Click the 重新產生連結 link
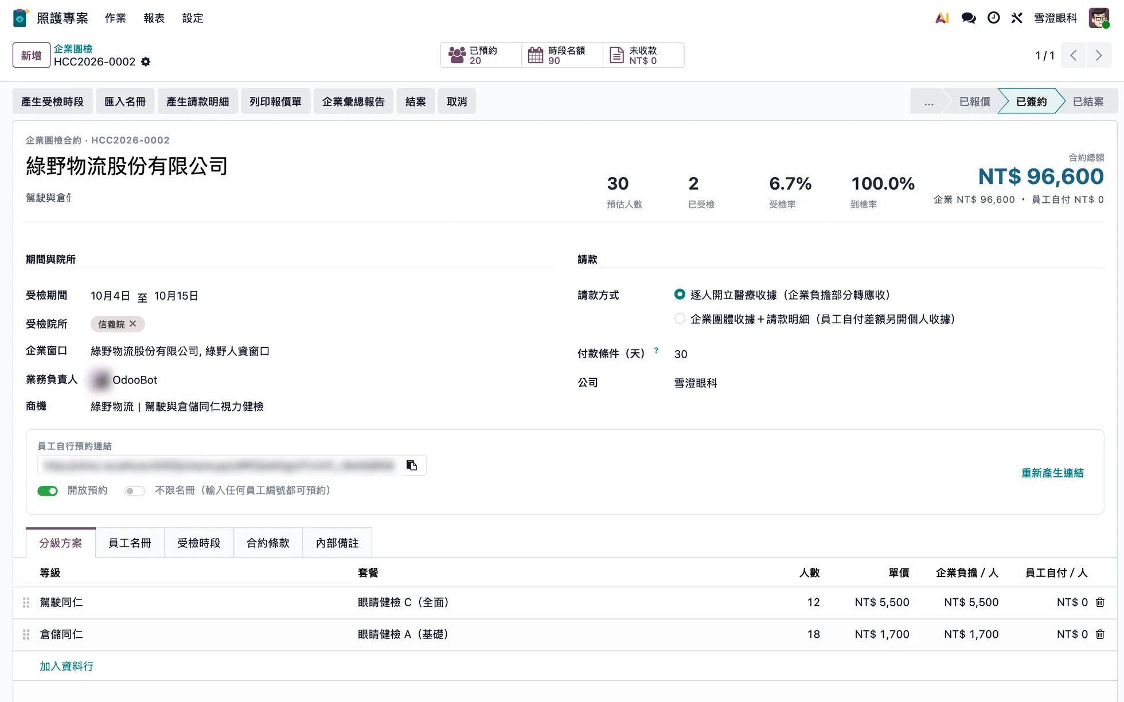The image size is (1124, 702). tap(1052, 473)
